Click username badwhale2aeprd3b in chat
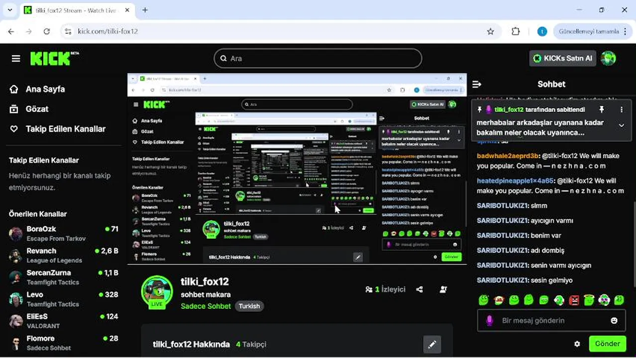The height and width of the screenshot is (358, 636). pyautogui.click(x=508, y=156)
